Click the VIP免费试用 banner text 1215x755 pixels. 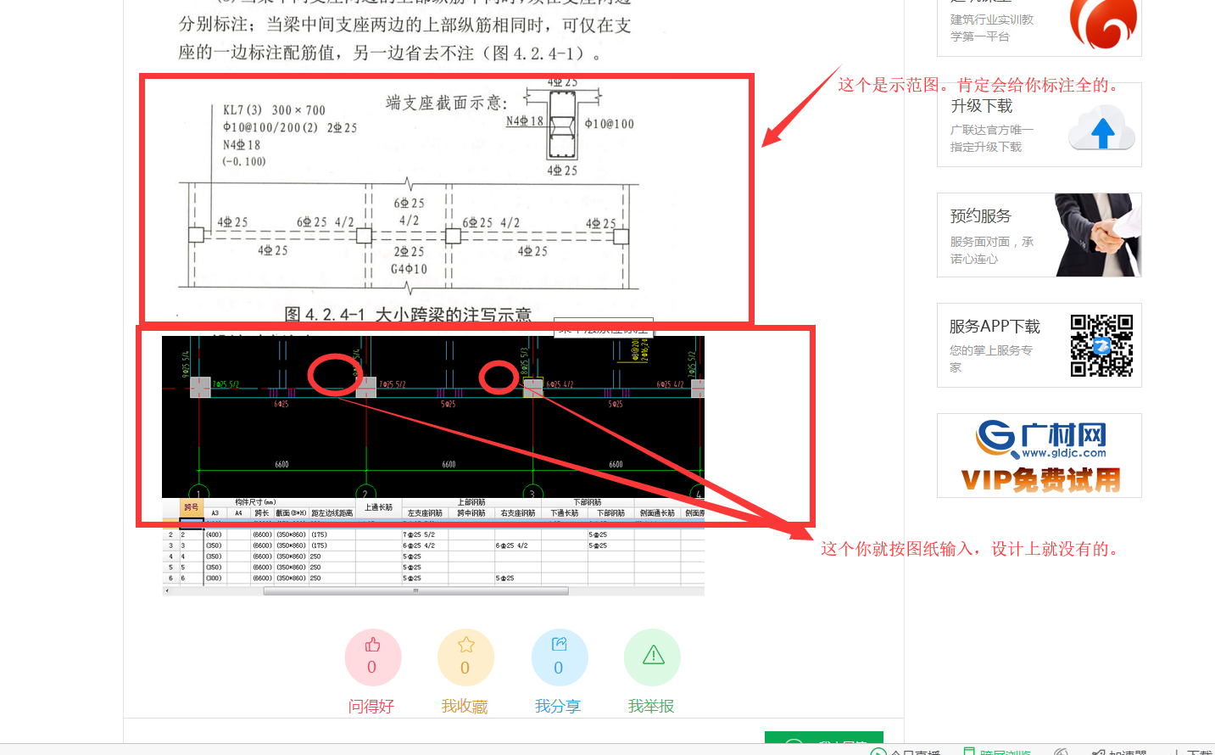pyautogui.click(x=1041, y=480)
